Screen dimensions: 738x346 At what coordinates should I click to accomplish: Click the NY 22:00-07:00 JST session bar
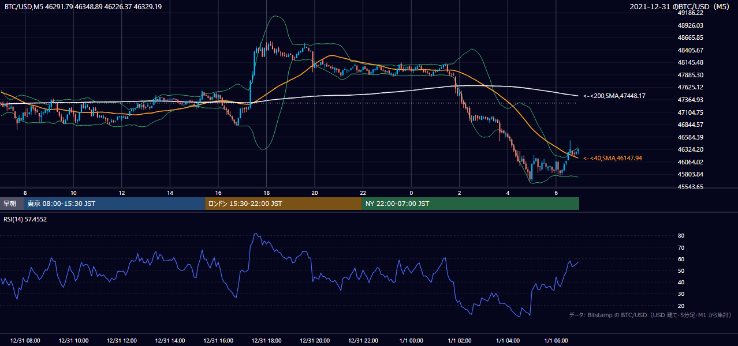[470, 204]
